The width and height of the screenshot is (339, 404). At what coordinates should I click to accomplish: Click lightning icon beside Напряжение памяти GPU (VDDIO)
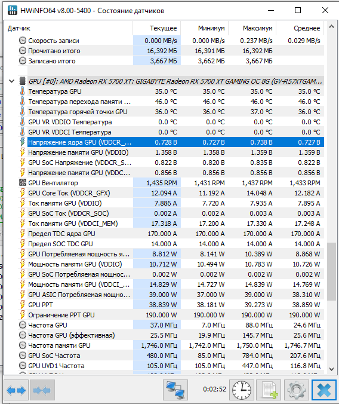pyautogui.click(x=23, y=152)
